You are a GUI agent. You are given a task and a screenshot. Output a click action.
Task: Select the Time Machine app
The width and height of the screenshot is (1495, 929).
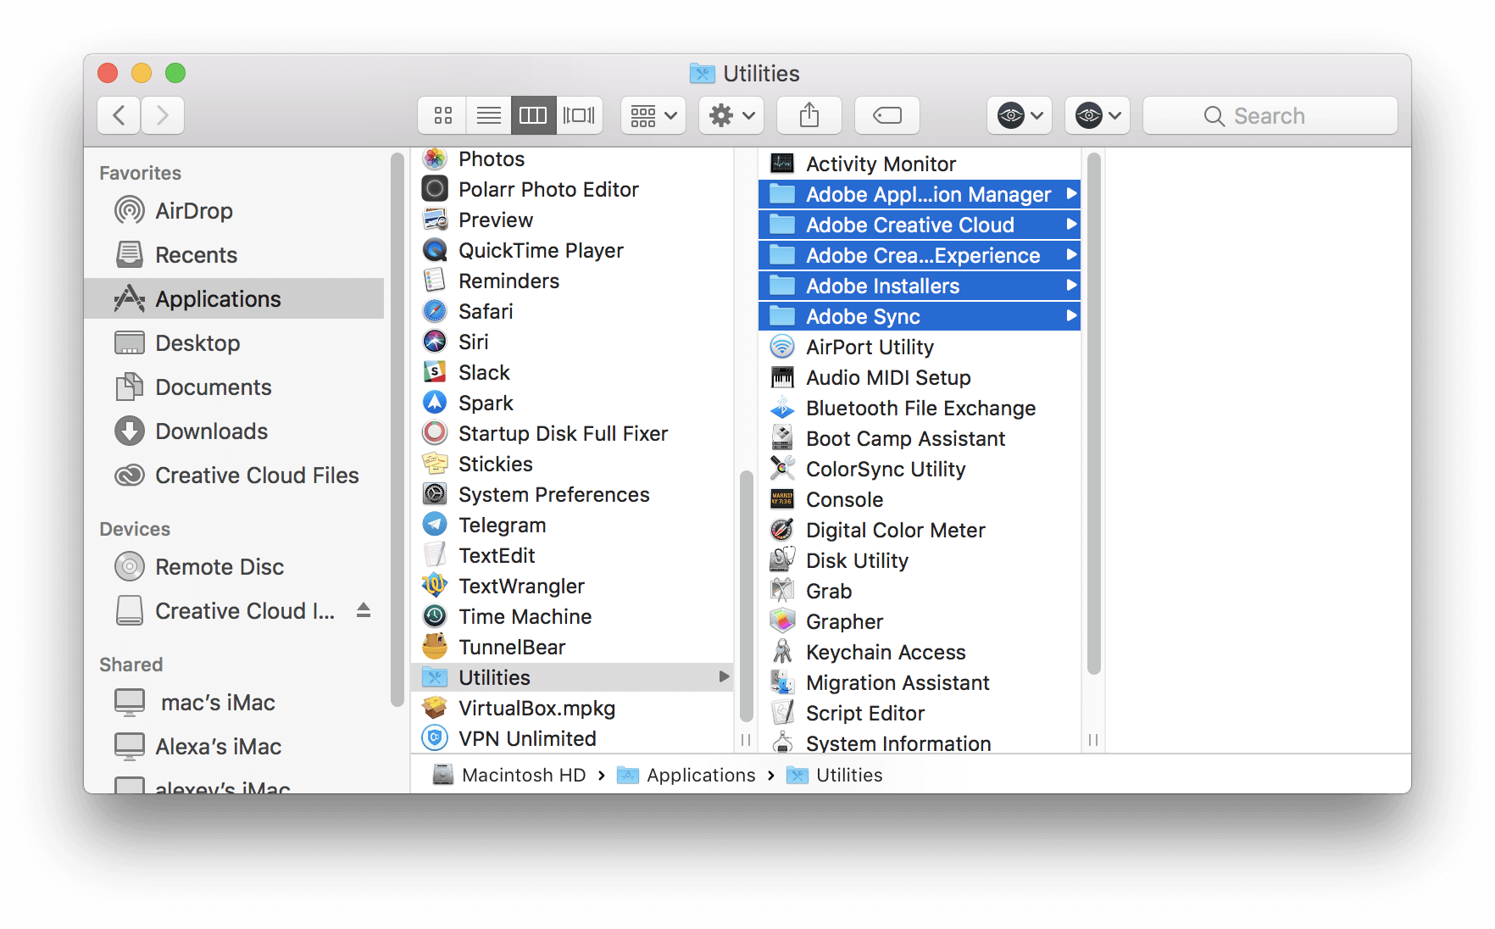(x=572, y=616)
